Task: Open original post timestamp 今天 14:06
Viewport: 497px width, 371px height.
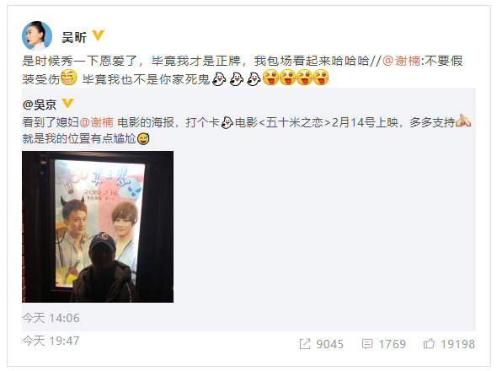Action: pyautogui.click(x=51, y=318)
